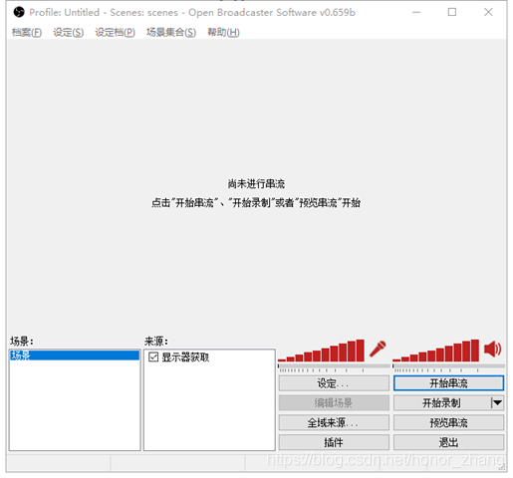
Task: Click the 插件 button
Action: (x=334, y=442)
